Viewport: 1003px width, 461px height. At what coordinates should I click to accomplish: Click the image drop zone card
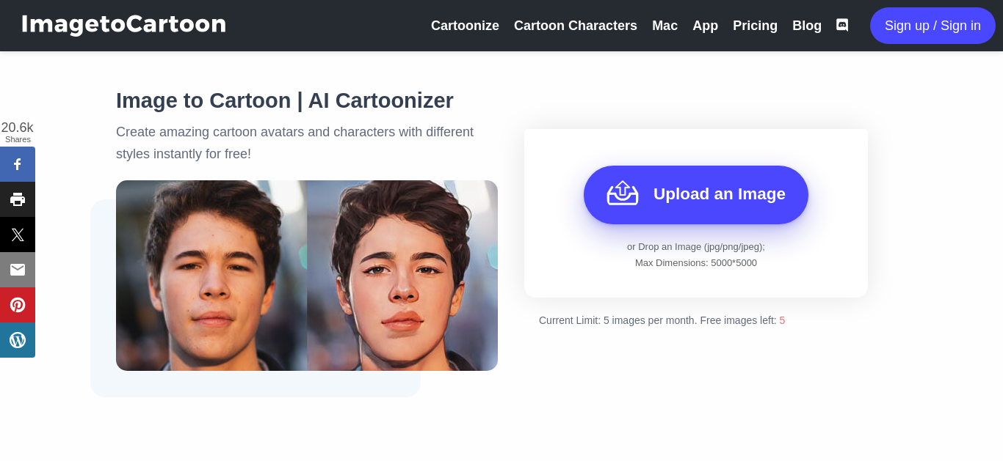coord(696,213)
